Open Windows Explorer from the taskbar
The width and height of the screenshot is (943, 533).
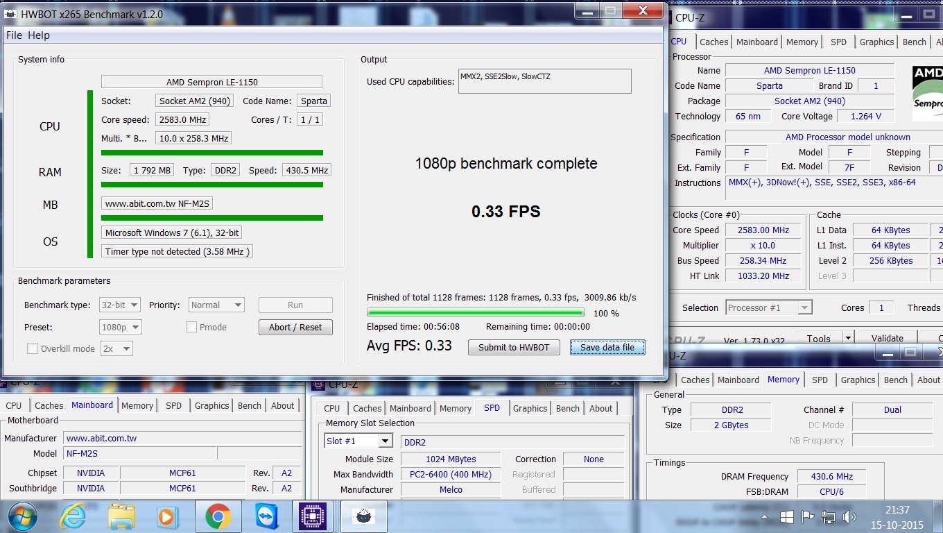tap(121, 517)
